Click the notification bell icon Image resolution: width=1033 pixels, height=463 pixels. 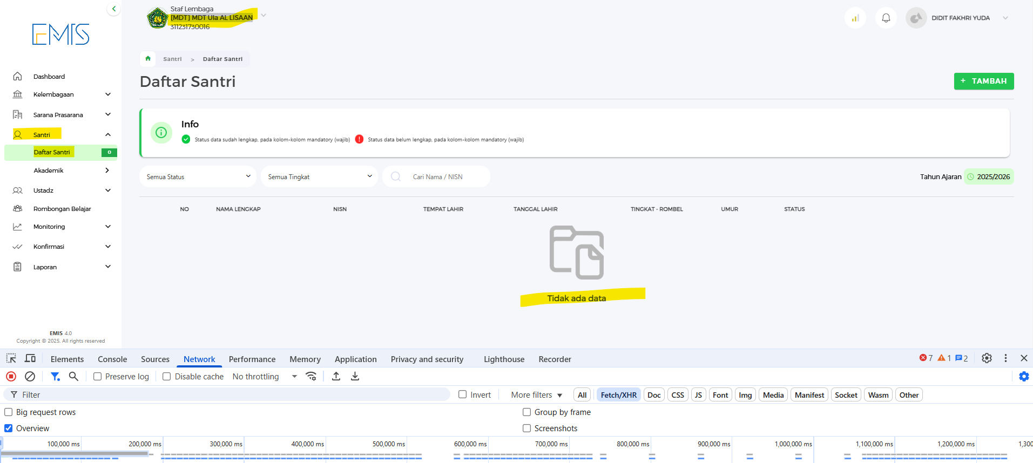(886, 18)
